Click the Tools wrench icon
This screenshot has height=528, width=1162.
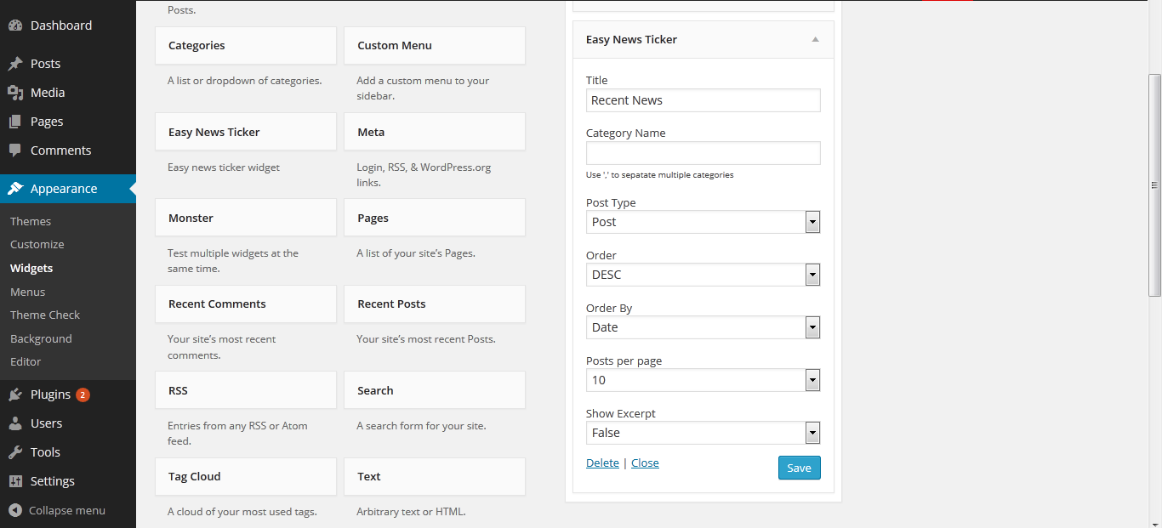(x=15, y=452)
